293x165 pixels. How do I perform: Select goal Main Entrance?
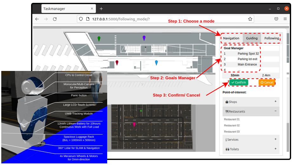(x=247, y=64)
